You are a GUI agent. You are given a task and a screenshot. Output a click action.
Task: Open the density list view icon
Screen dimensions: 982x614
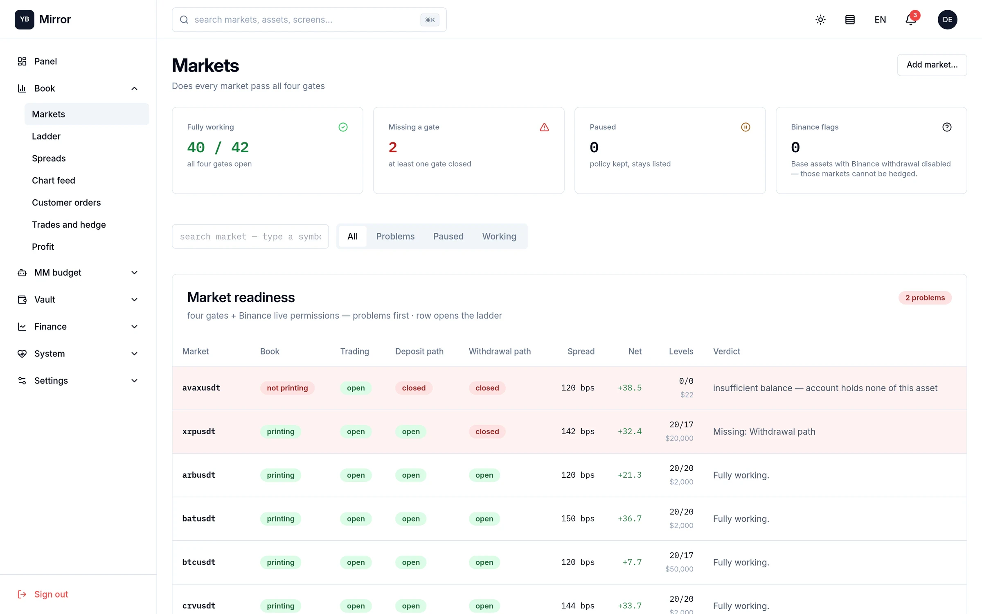pos(850,20)
